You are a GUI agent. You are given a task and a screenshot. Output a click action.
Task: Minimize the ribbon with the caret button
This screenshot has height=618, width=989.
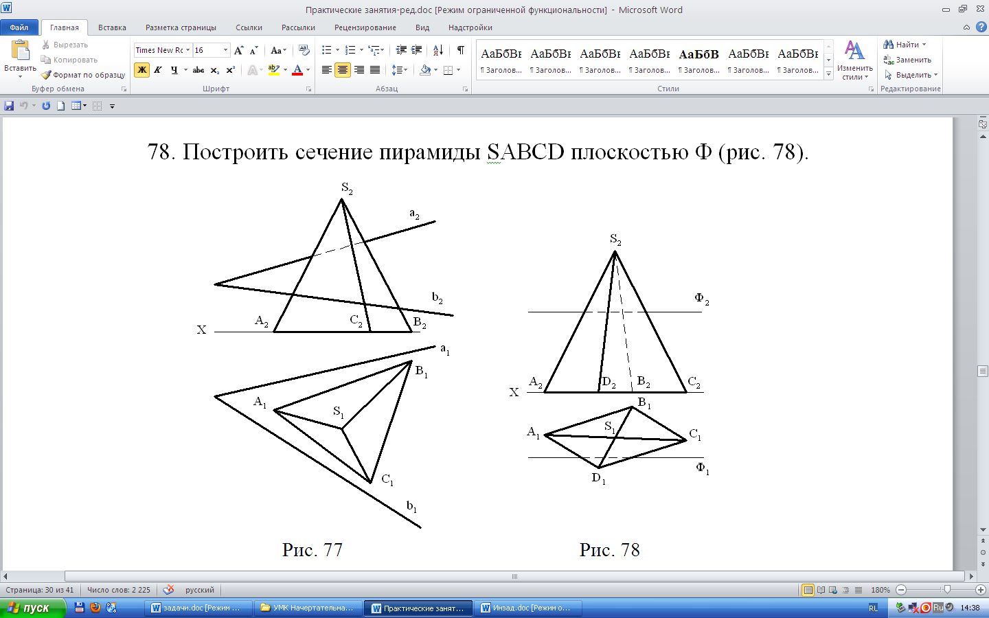click(966, 27)
